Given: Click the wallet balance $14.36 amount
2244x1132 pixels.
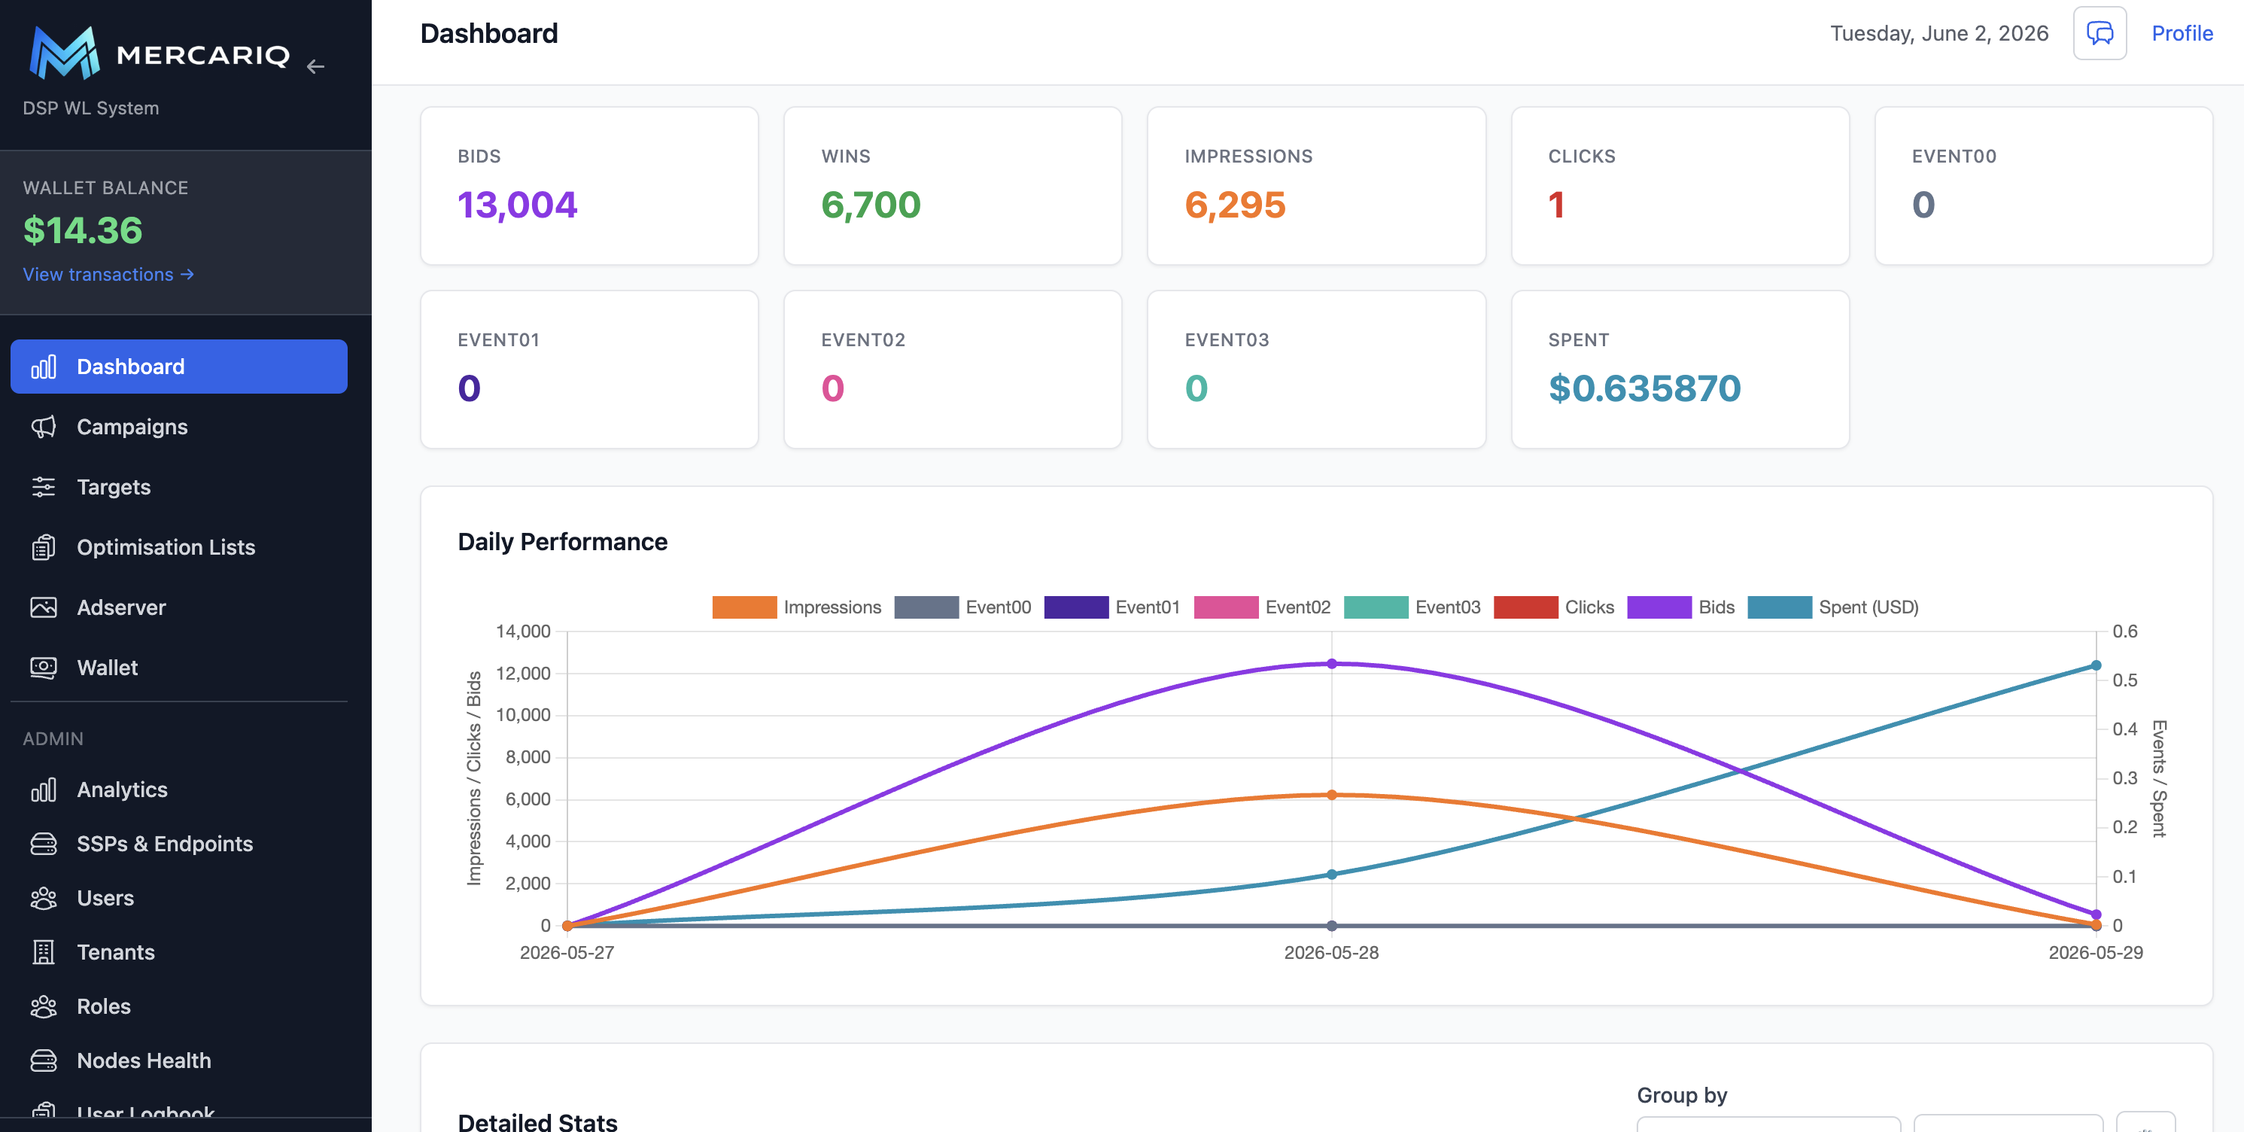Looking at the screenshot, I should tap(83, 230).
